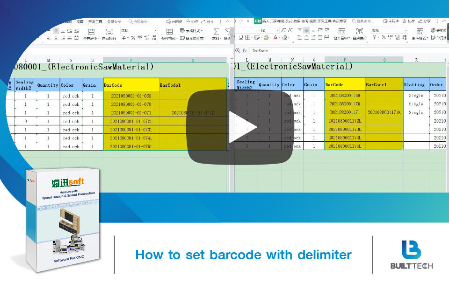Click the decrease indent icon in right spreadsheet
The image size is (449, 283).
pyautogui.click(x=320, y=30)
